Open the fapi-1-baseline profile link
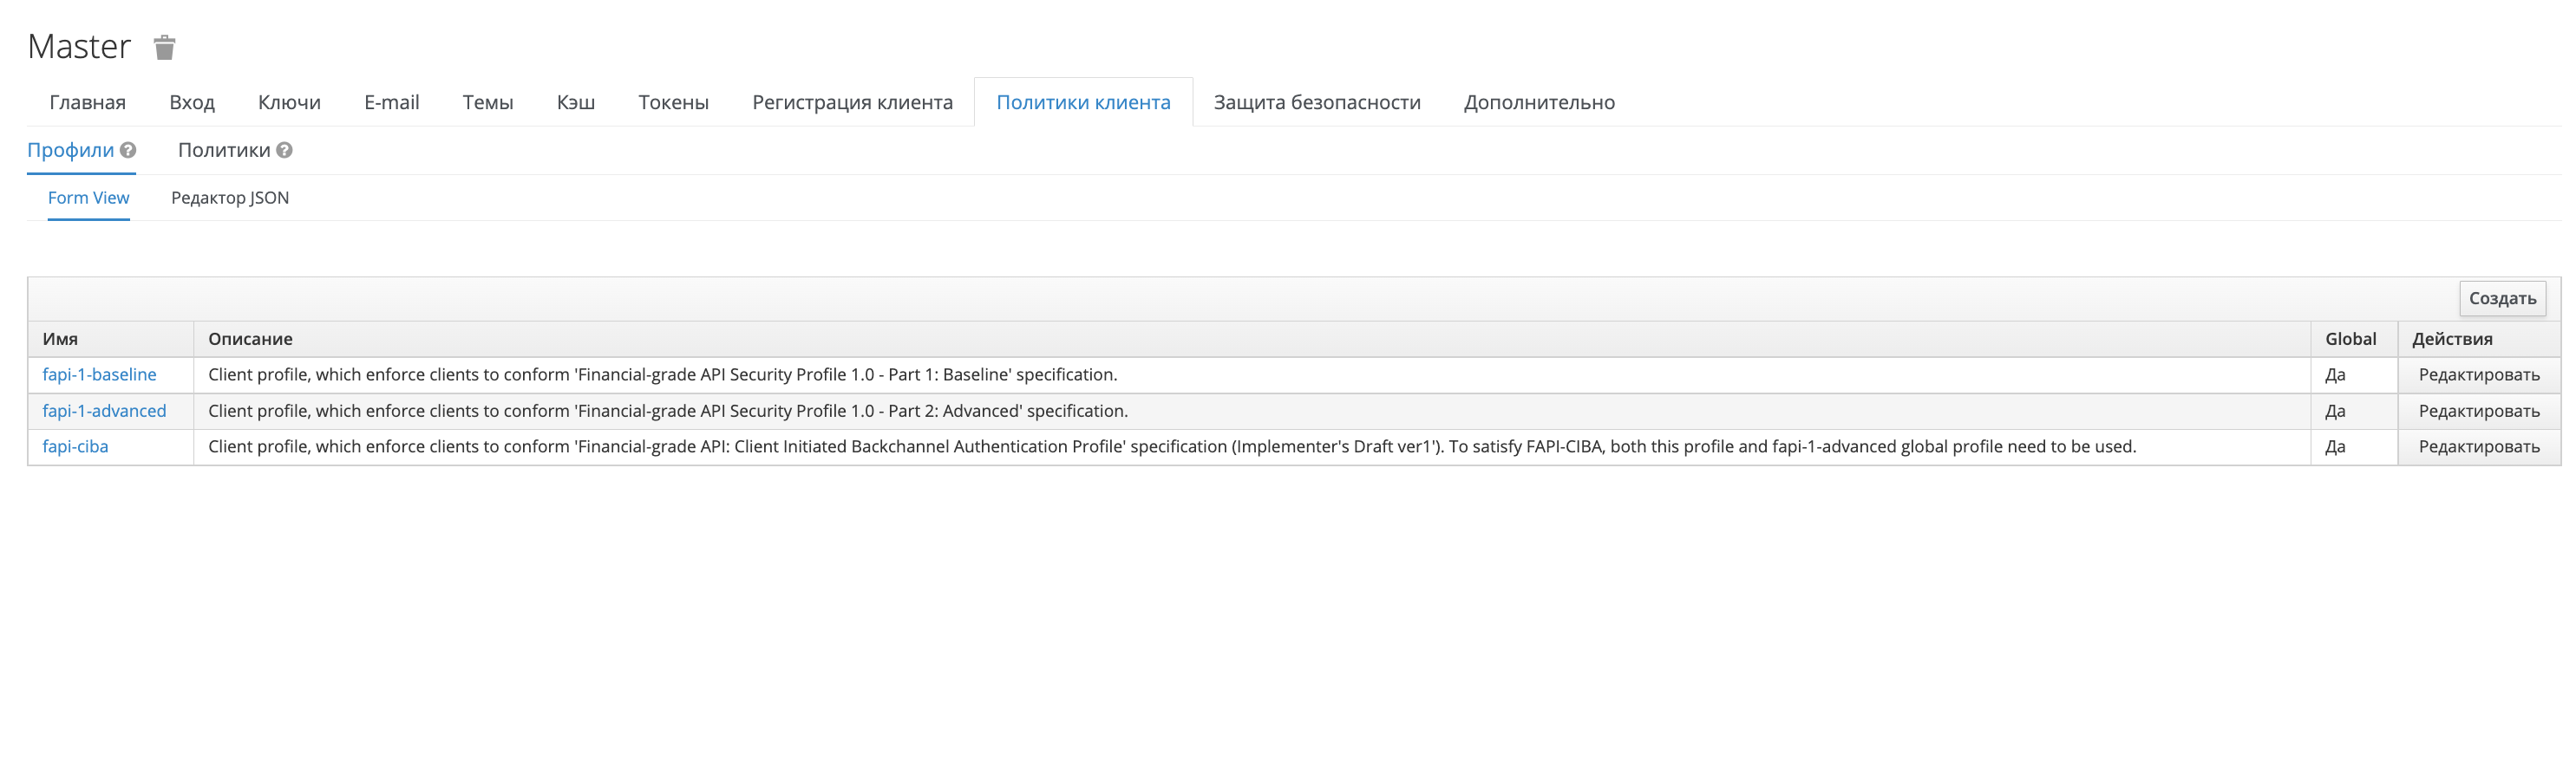2576x780 pixels. click(99, 374)
